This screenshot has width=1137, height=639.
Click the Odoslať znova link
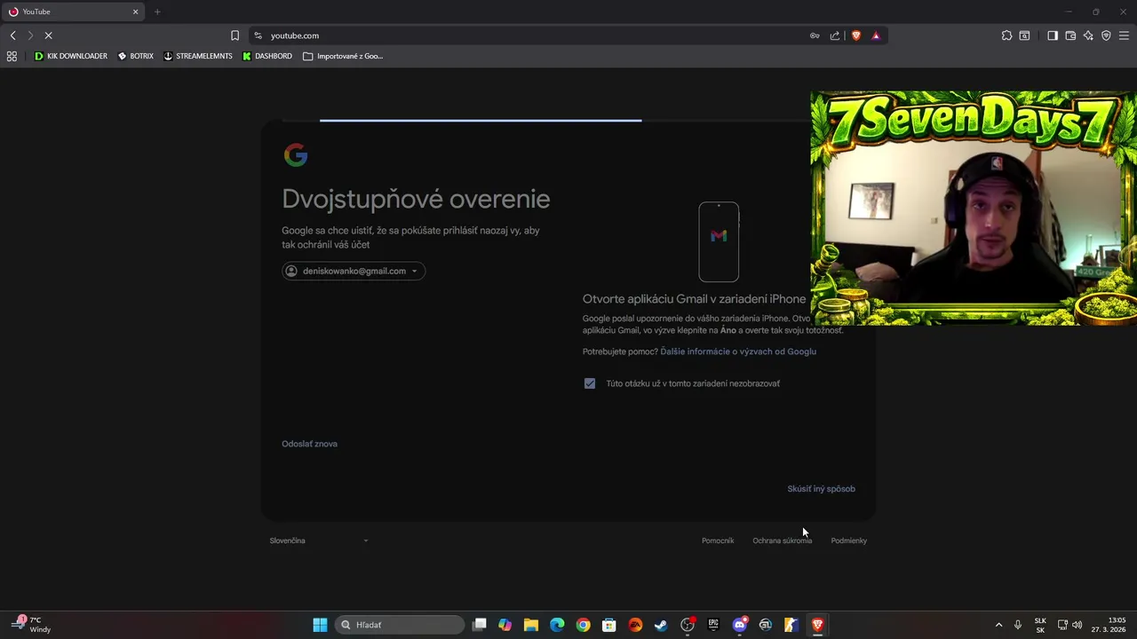309,444
